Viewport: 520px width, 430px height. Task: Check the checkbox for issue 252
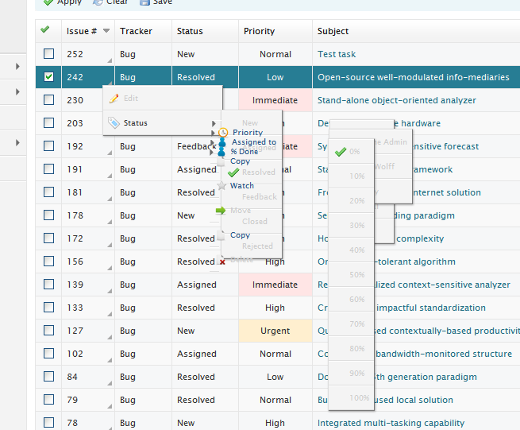coord(49,54)
